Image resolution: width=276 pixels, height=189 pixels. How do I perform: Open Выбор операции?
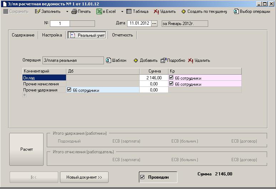coord(236,11)
